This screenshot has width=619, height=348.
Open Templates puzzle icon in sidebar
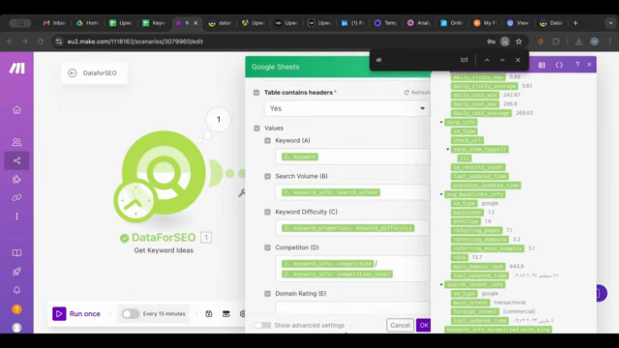coord(17,179)
